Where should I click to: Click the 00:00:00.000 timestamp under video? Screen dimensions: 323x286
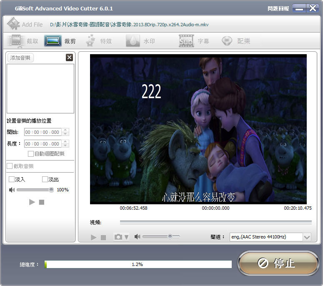[215, 208]
